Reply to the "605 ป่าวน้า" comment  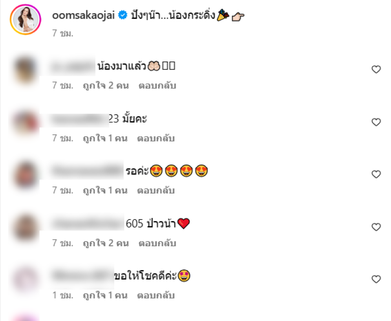point(157,243)
